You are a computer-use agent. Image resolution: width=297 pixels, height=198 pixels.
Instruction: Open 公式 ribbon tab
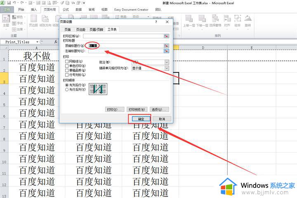[x=66, y=10]
